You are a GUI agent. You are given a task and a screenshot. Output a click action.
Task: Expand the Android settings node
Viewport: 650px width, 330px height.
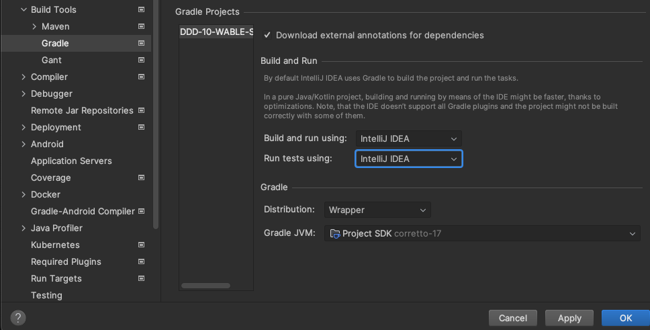tap(24, 144)
